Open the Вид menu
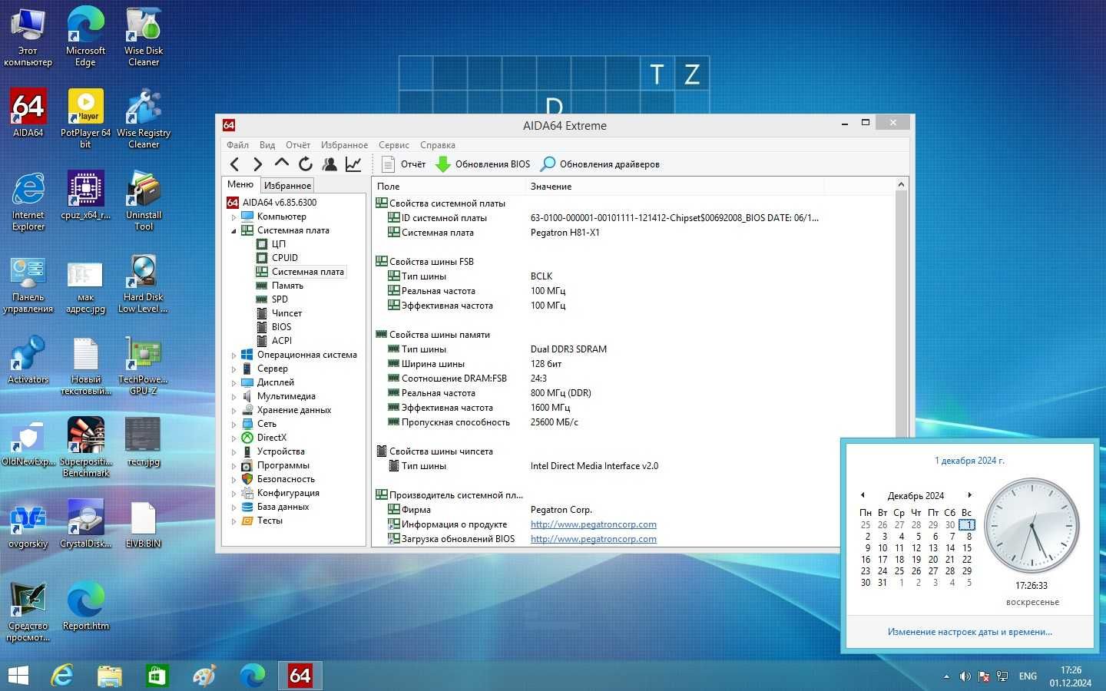Image resolution: width=1106 pixels, height=691 pixels. [267, 144]
